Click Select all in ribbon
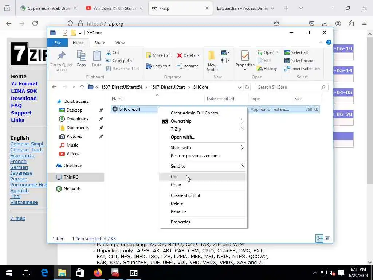The height and width of the screenshot is (280, 373). point(296,52)
